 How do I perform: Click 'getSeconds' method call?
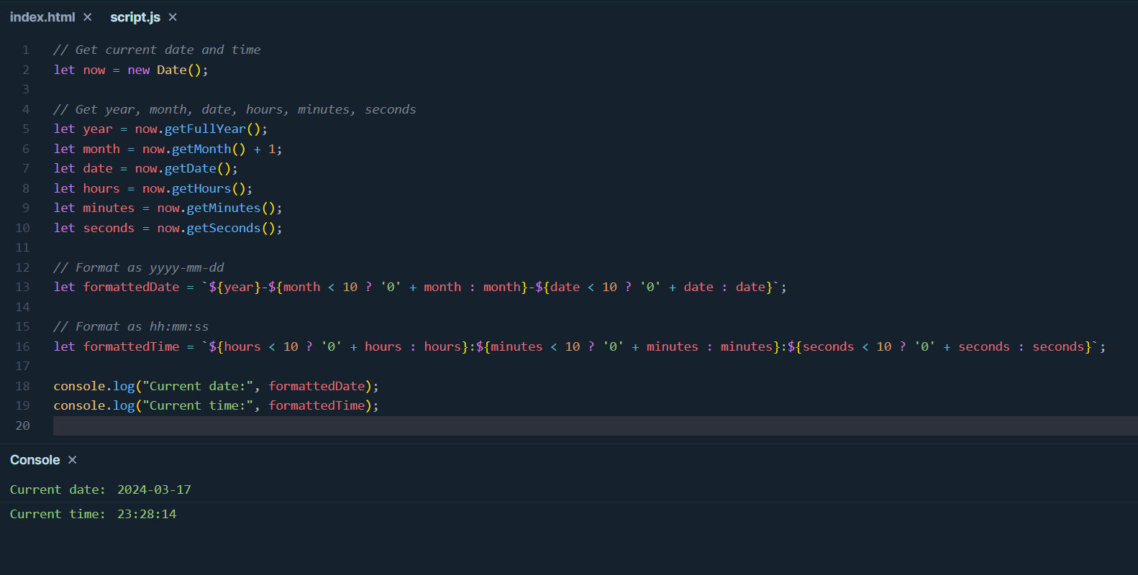(224, 228)
